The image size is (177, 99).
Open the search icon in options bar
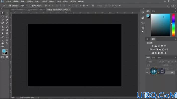coord(168,5)
